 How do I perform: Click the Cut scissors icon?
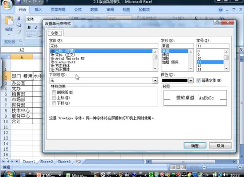click(19, 18)
